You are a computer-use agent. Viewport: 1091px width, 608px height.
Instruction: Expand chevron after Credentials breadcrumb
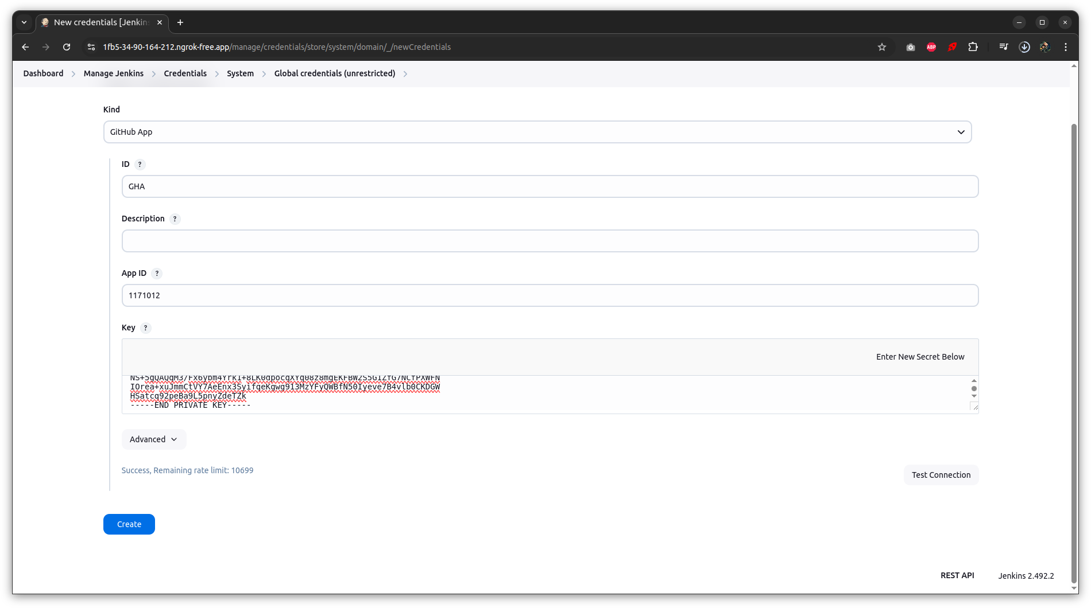click(217, 74)
